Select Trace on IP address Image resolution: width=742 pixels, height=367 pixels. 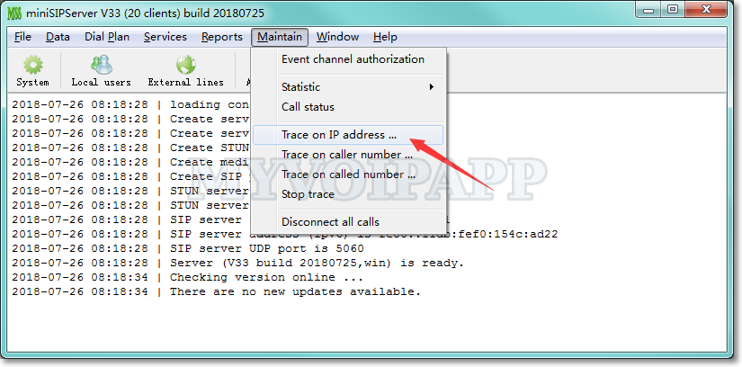348,135
